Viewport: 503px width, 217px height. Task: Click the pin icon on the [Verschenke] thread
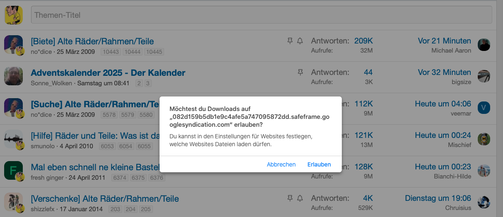tap(290, 198)
